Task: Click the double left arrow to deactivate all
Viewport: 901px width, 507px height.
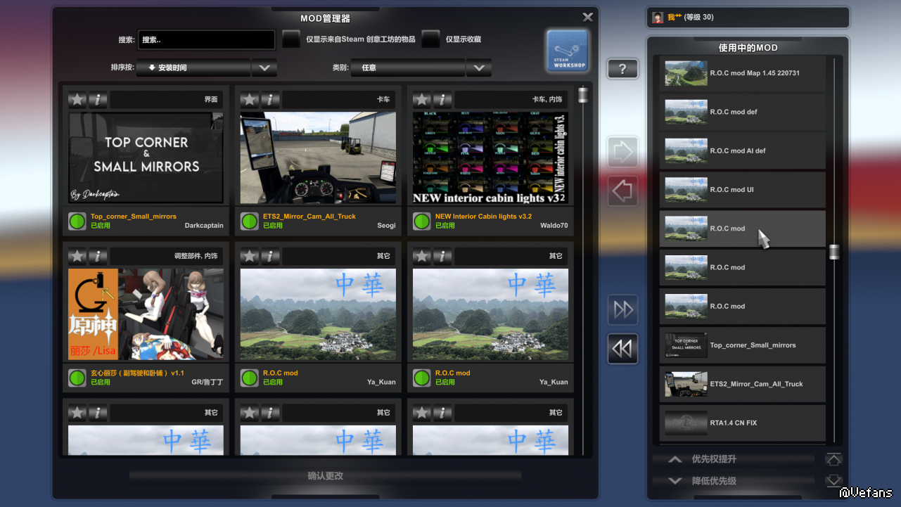Action: point(623,349)
